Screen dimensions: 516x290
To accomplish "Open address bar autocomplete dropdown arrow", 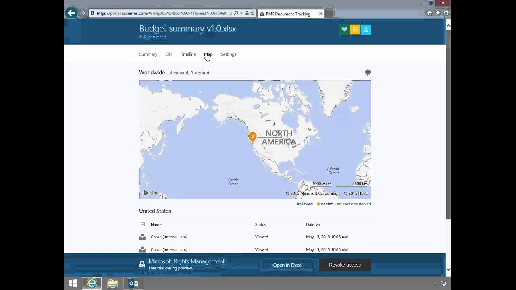I will [241, 13].
